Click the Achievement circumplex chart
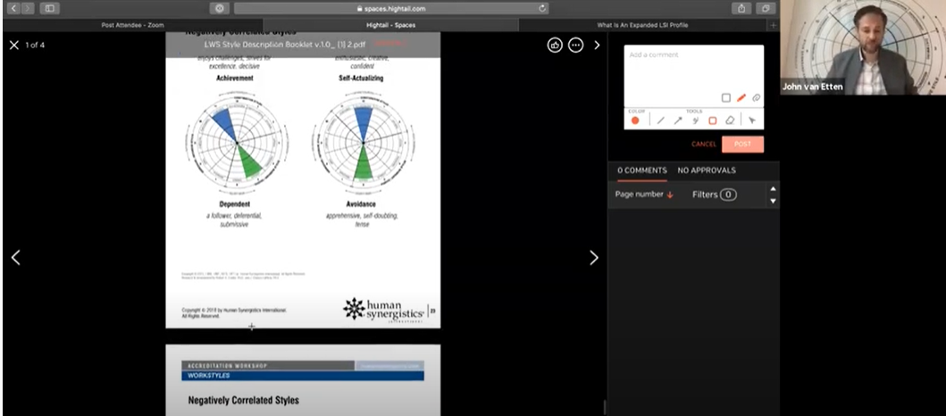Screen dimensions: 946x416 point(237,142)
